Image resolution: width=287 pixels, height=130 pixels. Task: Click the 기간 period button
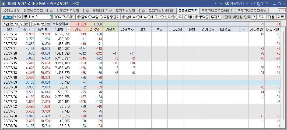[6, 24]
